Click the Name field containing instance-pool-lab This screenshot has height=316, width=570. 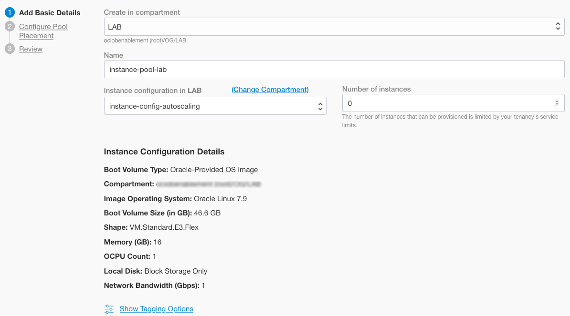pos(334,69)
